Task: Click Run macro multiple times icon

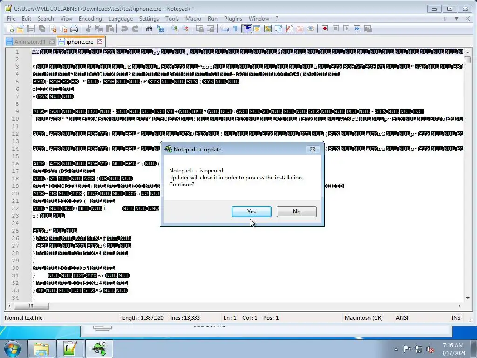Action: coord(357,28)
